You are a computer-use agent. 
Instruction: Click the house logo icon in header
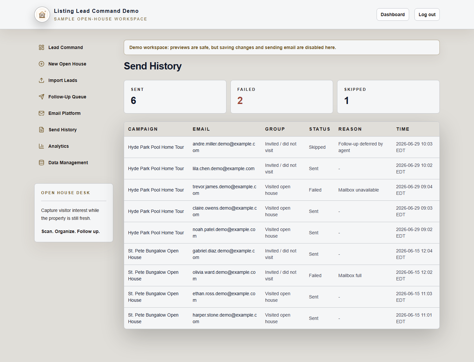[x=42, y=14]
